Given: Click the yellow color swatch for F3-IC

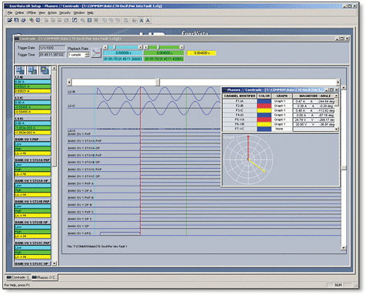Looking at the screenshot, I should [264, 110].
